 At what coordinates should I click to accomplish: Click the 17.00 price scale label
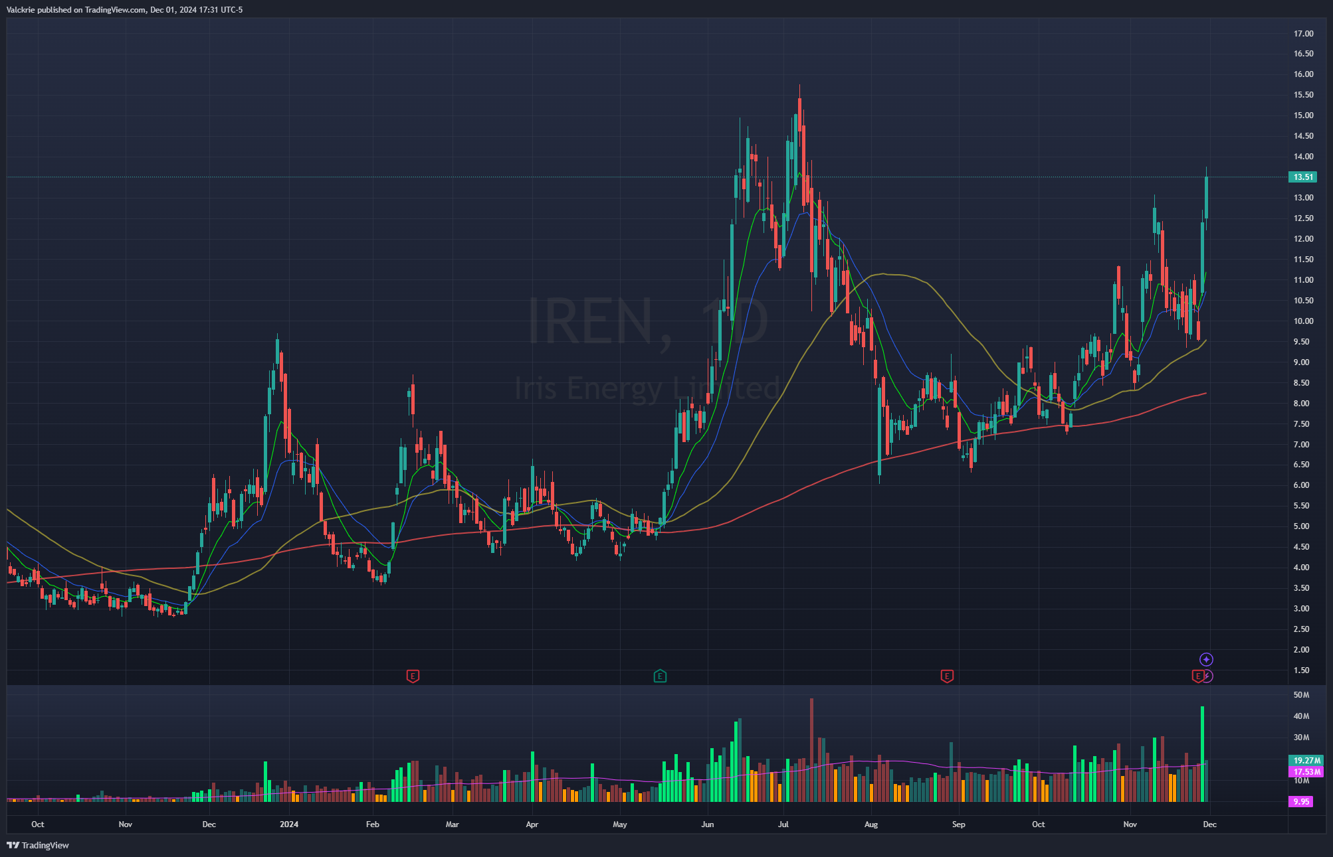click(1303, 34)
